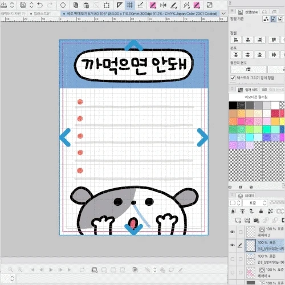Click the save icon in the command bar
The height and width of the screenshot is (285, 285).
23,5
